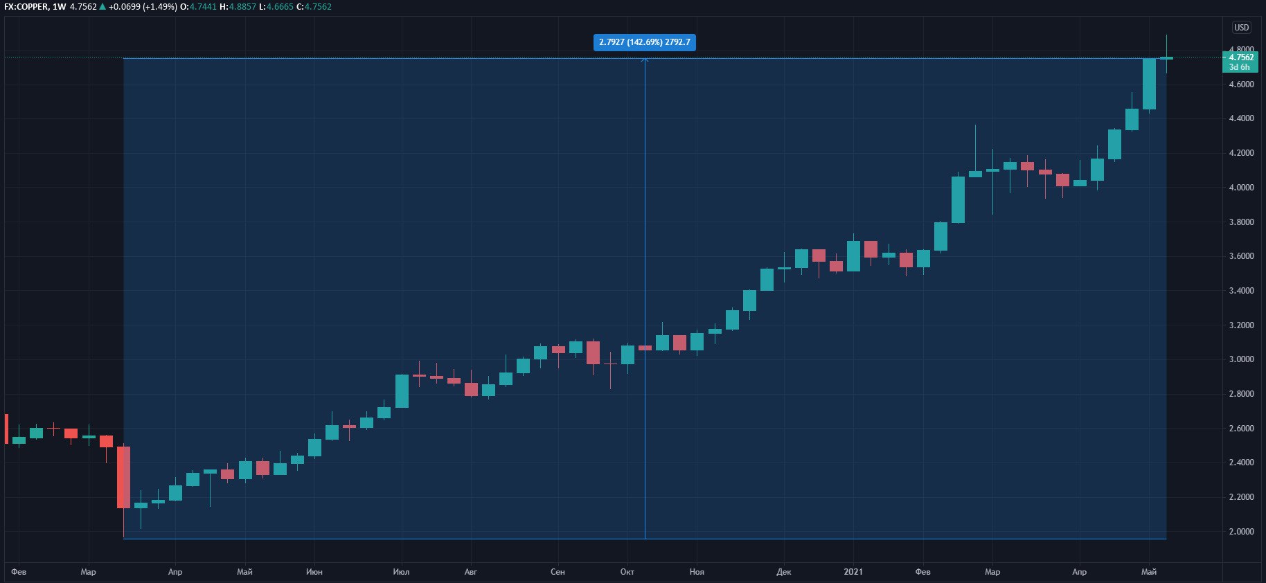Click the 2.4000 price axis label
The width and height of the screenshot is (1266, 583).
pyautogui.click(x=1240, y=463)
